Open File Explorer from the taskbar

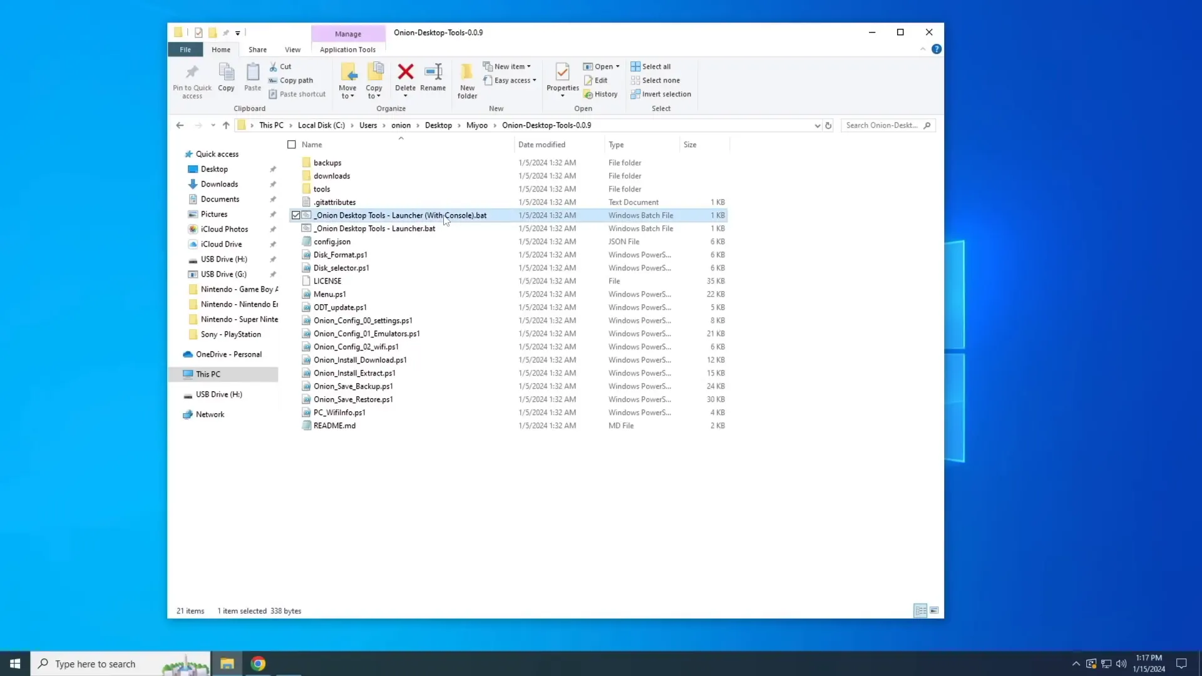click(x=227, y=663)
